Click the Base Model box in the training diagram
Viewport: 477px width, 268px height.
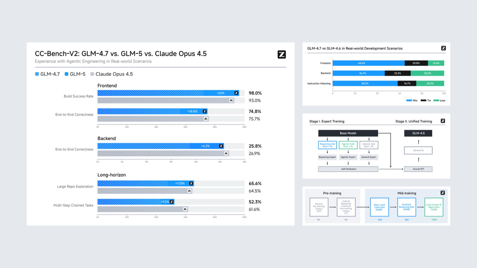(x=348, y=133)
